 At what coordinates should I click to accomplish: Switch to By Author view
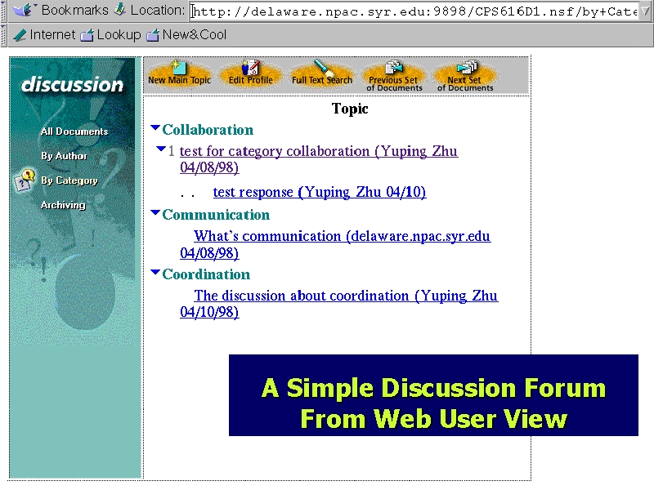tap(64, 156)
